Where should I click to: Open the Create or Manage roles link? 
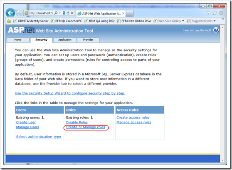(86, 127)
